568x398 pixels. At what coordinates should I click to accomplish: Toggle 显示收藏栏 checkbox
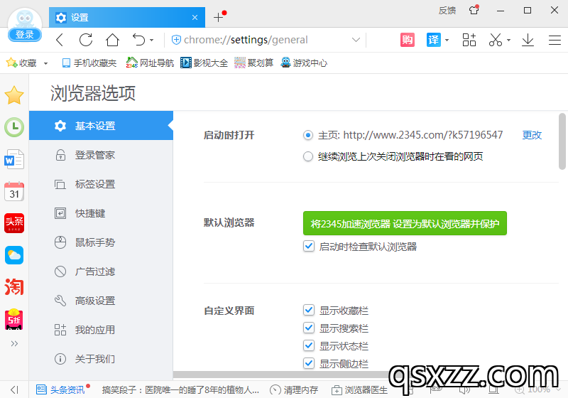309,311
